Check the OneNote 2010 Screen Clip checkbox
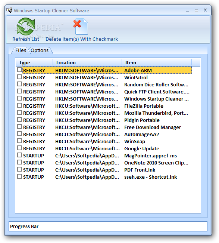The image size is (219, 243). coord(19,162)
